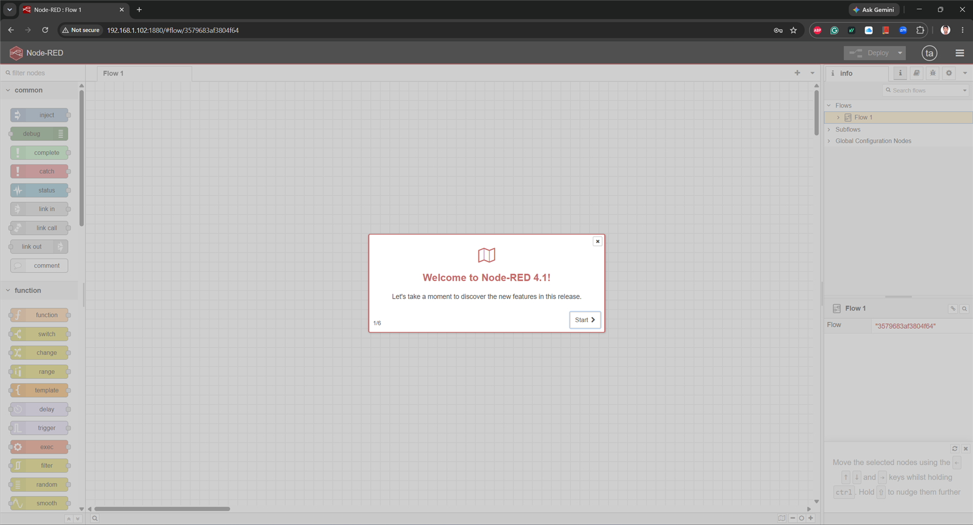973x525 pixels.
Task: Select the Flow 1 workspace tab
Action: point(144,74)
